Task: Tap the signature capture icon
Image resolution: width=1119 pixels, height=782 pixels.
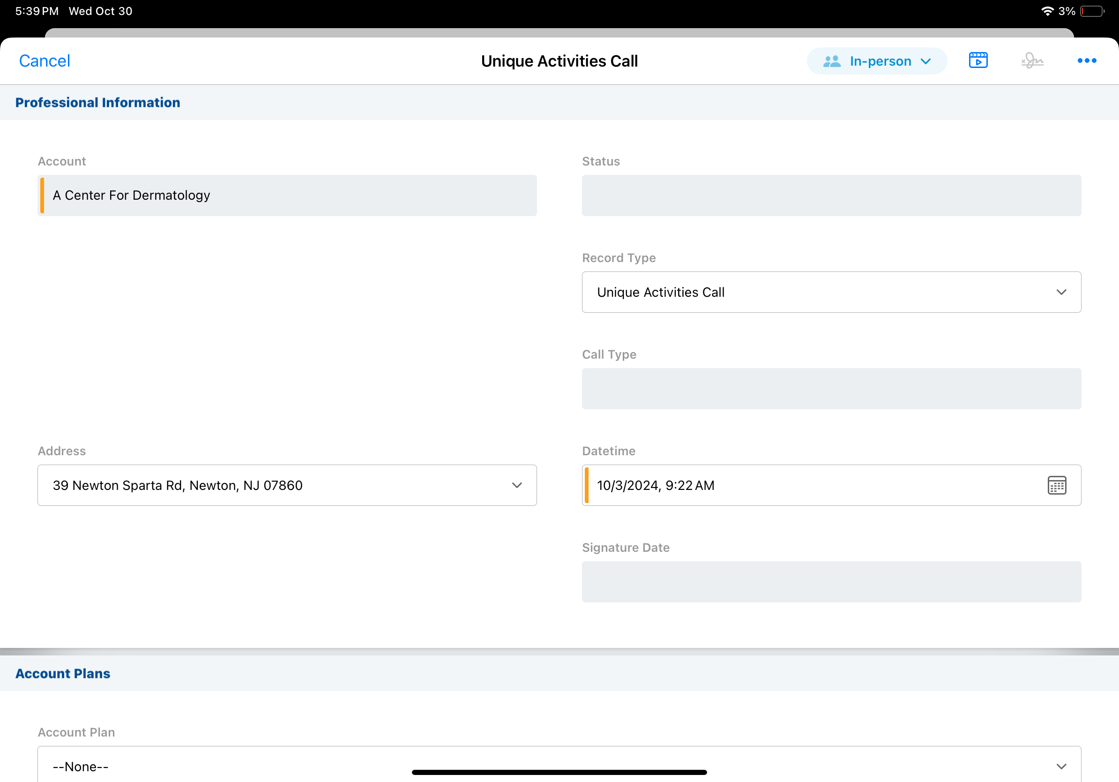Action: coord(1032,61)
